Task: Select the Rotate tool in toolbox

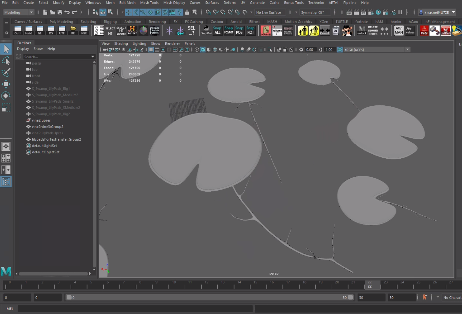Action: [6, 96]
